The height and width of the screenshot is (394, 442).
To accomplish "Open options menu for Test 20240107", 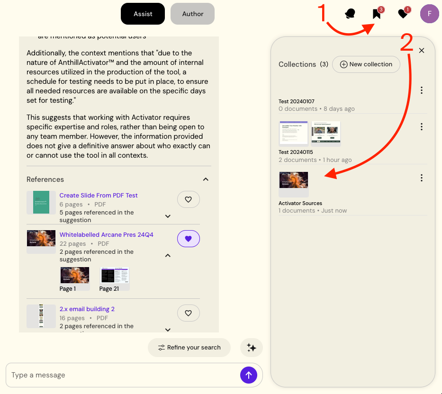I will point(421,90).
